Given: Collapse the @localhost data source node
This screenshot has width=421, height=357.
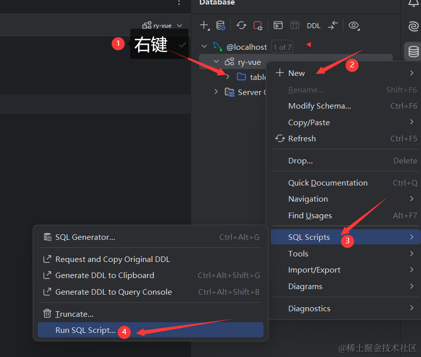Looking at the screenshot, I should point(204,47).
